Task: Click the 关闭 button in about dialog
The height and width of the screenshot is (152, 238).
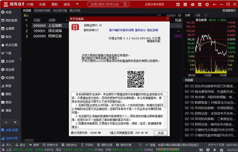Action: [161, 133]
